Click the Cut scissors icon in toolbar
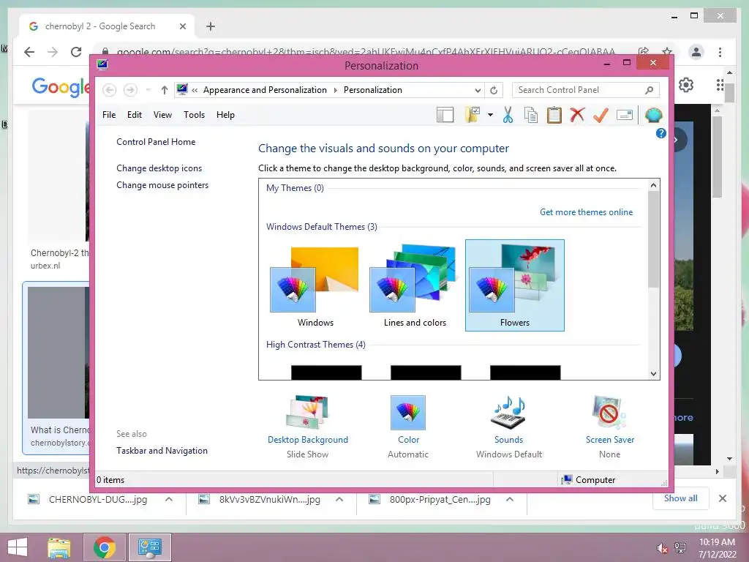 tap(508, 115)
